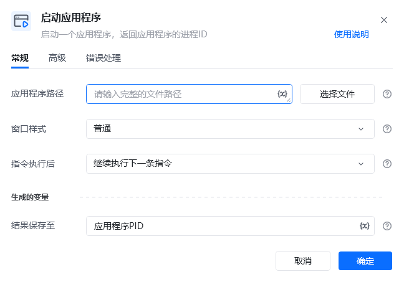The height and width of the screenshot is (282, 404).
Task: Show help for 结果保存至
Action: pyautogui.click(x=387, y=226)
